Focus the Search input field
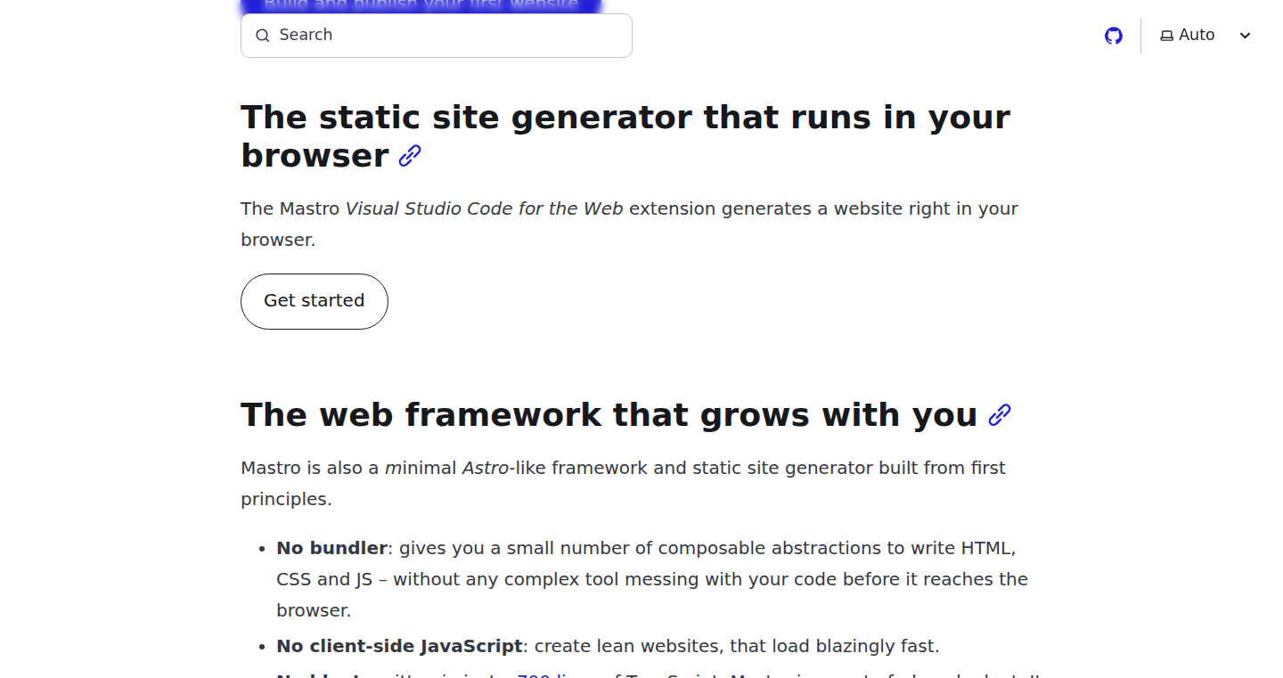This screenshot has width=1283, height=678. pyautogui.click(x=437, y=36)
